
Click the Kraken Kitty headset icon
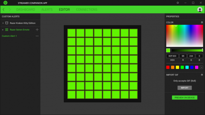7,23
